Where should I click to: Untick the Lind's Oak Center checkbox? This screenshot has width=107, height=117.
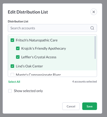(x=12, y=66)
